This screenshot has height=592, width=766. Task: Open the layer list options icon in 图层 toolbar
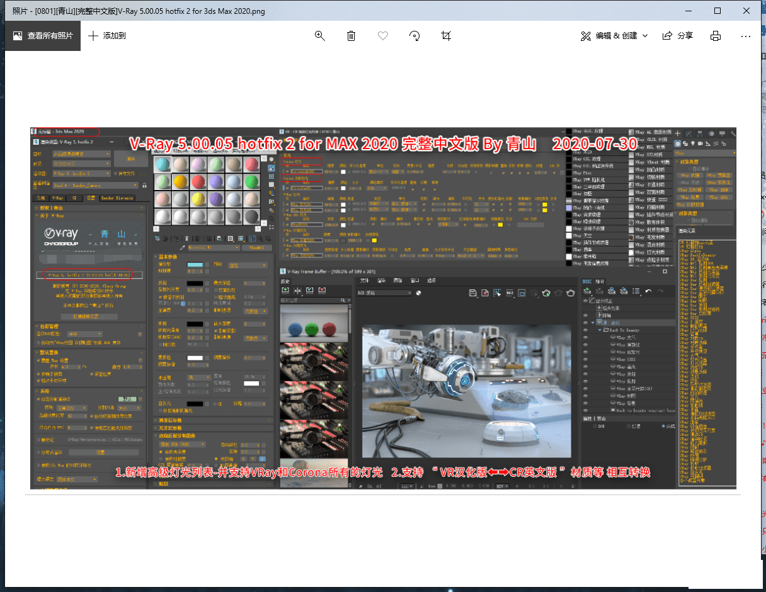pos(636,291)
